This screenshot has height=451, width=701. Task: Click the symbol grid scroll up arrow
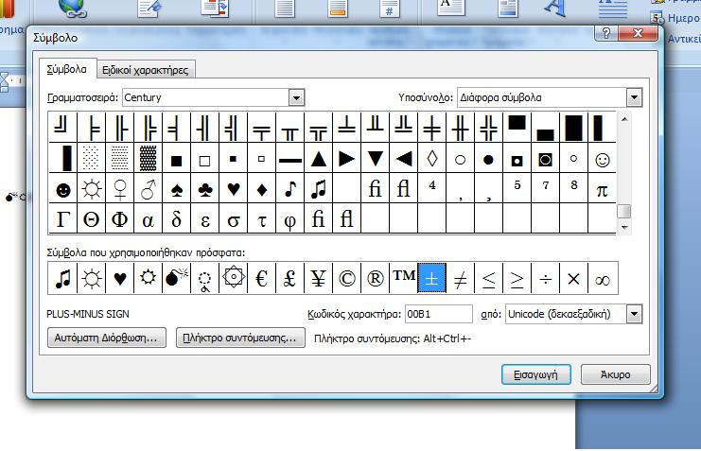624,119
